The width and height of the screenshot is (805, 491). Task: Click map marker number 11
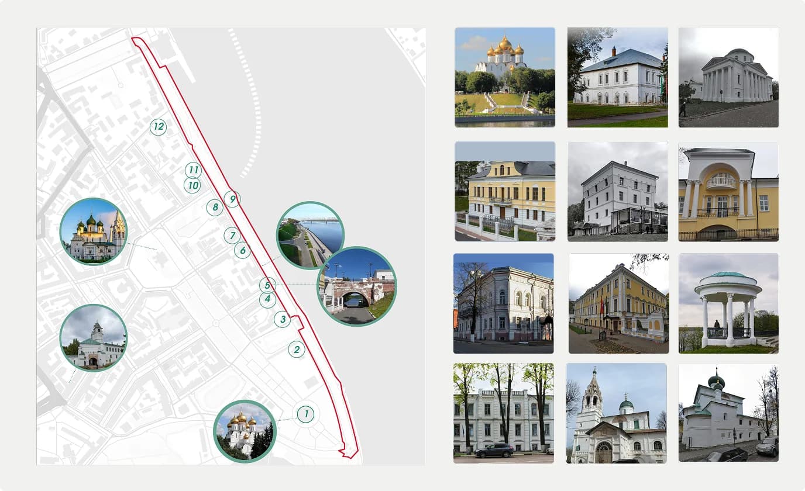point(193,170)
